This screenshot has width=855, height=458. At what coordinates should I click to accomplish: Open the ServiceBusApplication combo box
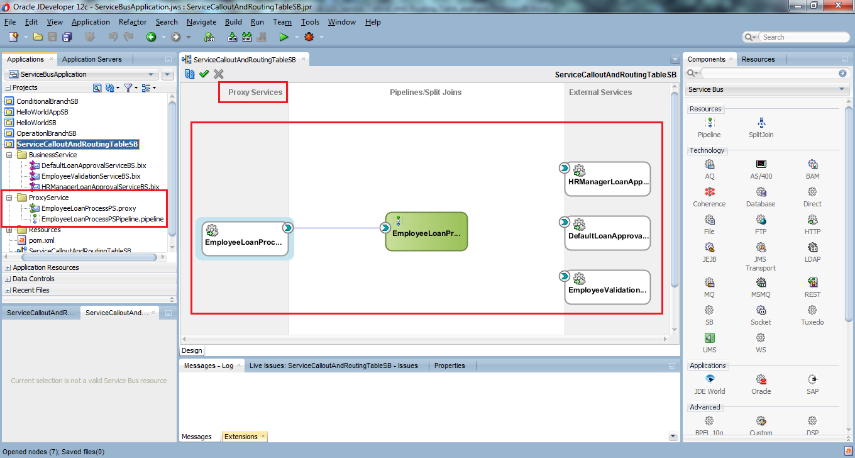pos(82,74)
